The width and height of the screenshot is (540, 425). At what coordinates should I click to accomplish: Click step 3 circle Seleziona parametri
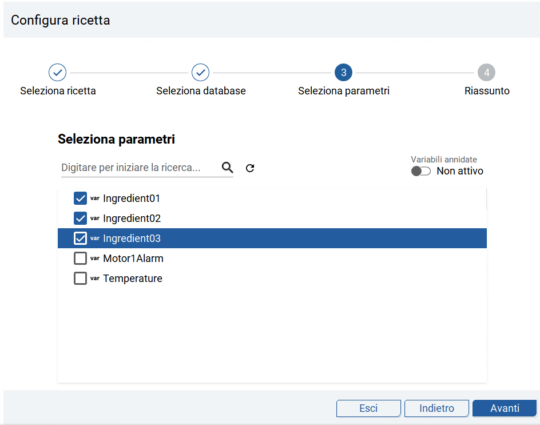coord(343,72)
